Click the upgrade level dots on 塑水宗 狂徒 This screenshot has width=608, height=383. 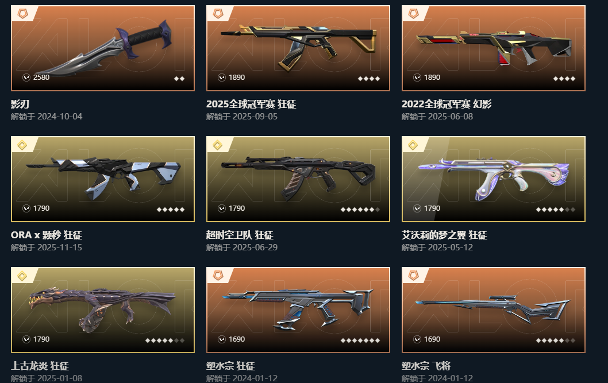360,341
